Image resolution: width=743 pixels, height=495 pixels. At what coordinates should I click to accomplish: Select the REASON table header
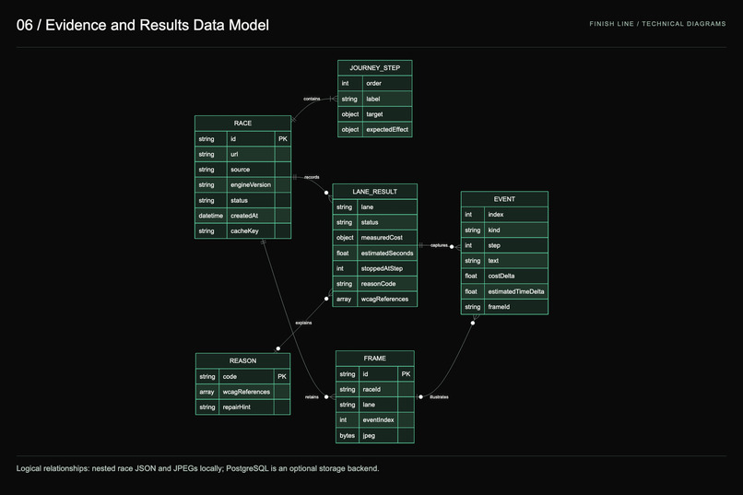[x=242, y=360]
